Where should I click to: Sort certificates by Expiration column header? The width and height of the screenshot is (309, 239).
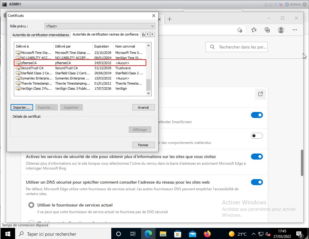tap(102, 46)
